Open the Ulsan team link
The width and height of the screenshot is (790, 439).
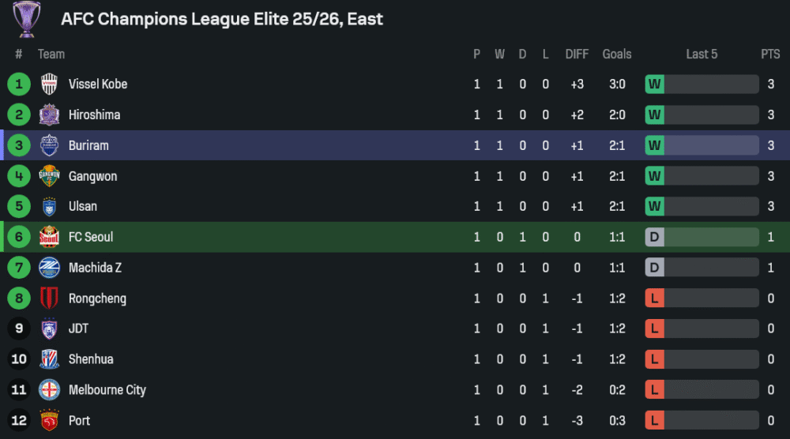click(83, 206)
